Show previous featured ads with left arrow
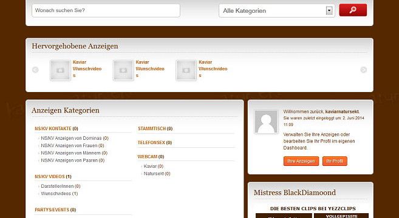Image resolution: width=399 pixels, height=218 pixels. tap(35, 70)
